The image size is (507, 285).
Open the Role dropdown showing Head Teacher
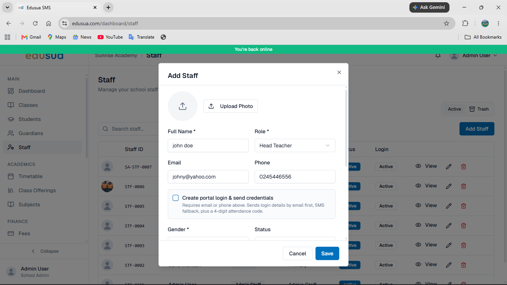(x=295, y=145)
